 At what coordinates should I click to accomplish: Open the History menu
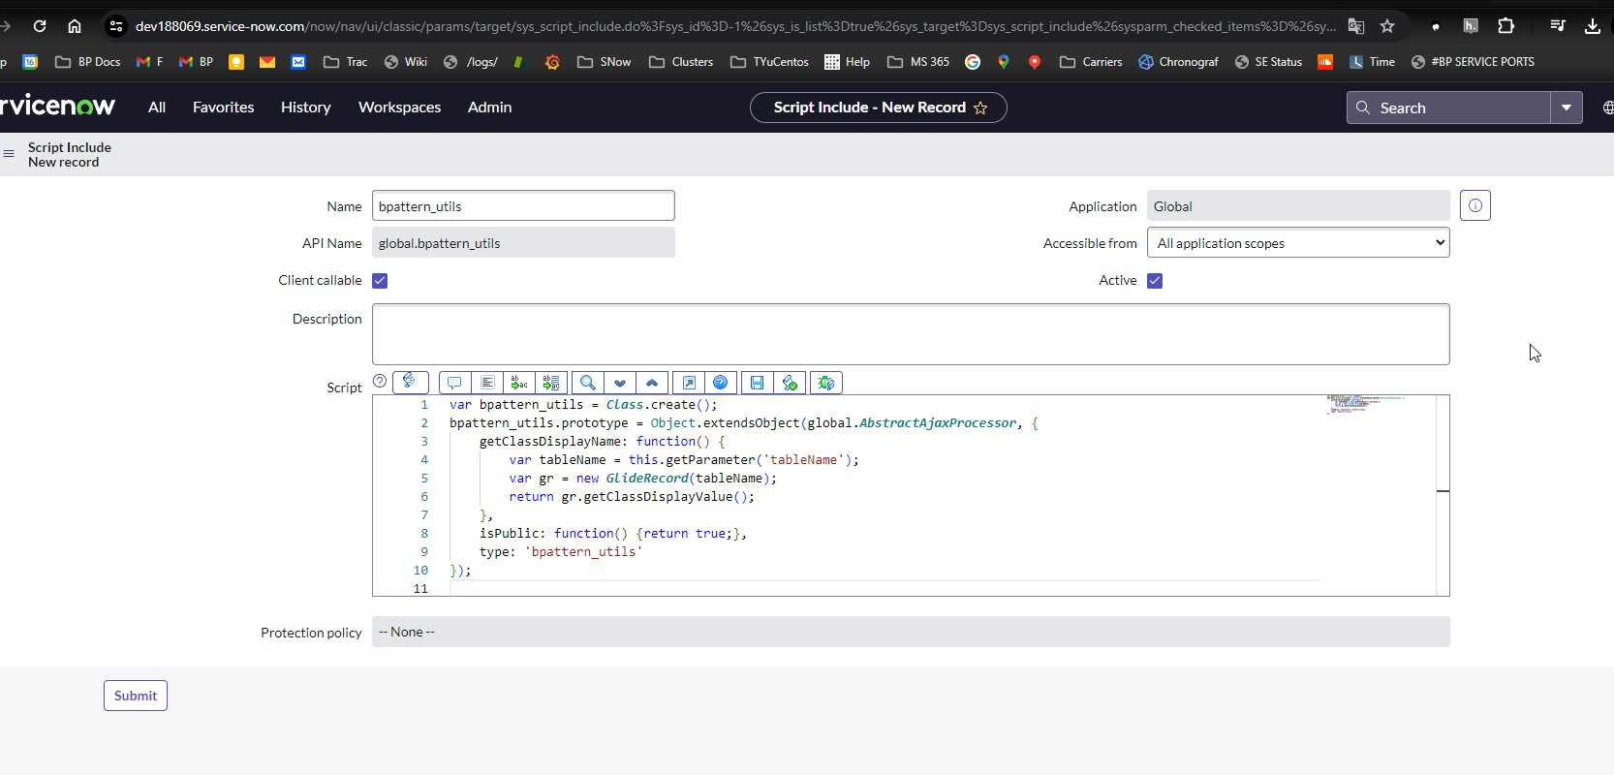point(306,108)
